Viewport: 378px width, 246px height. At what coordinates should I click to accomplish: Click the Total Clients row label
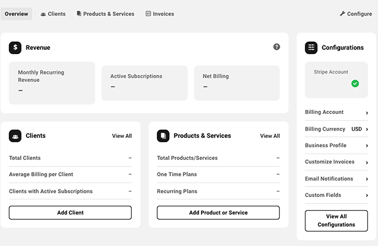pyautogui.click(x=25, y=158)
